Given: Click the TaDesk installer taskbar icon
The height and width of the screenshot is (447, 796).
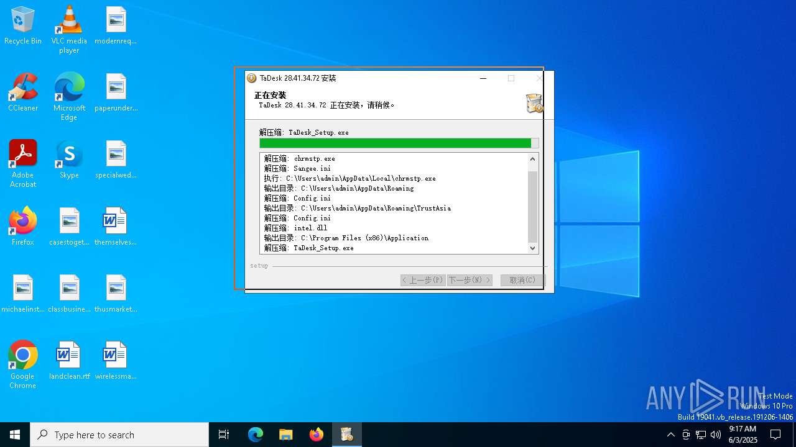Looking at the screenshot, I should (x=347, y=435).
